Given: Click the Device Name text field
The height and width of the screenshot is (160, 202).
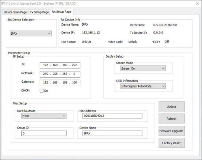Looking at the screenshot, I should coord(112,133).
